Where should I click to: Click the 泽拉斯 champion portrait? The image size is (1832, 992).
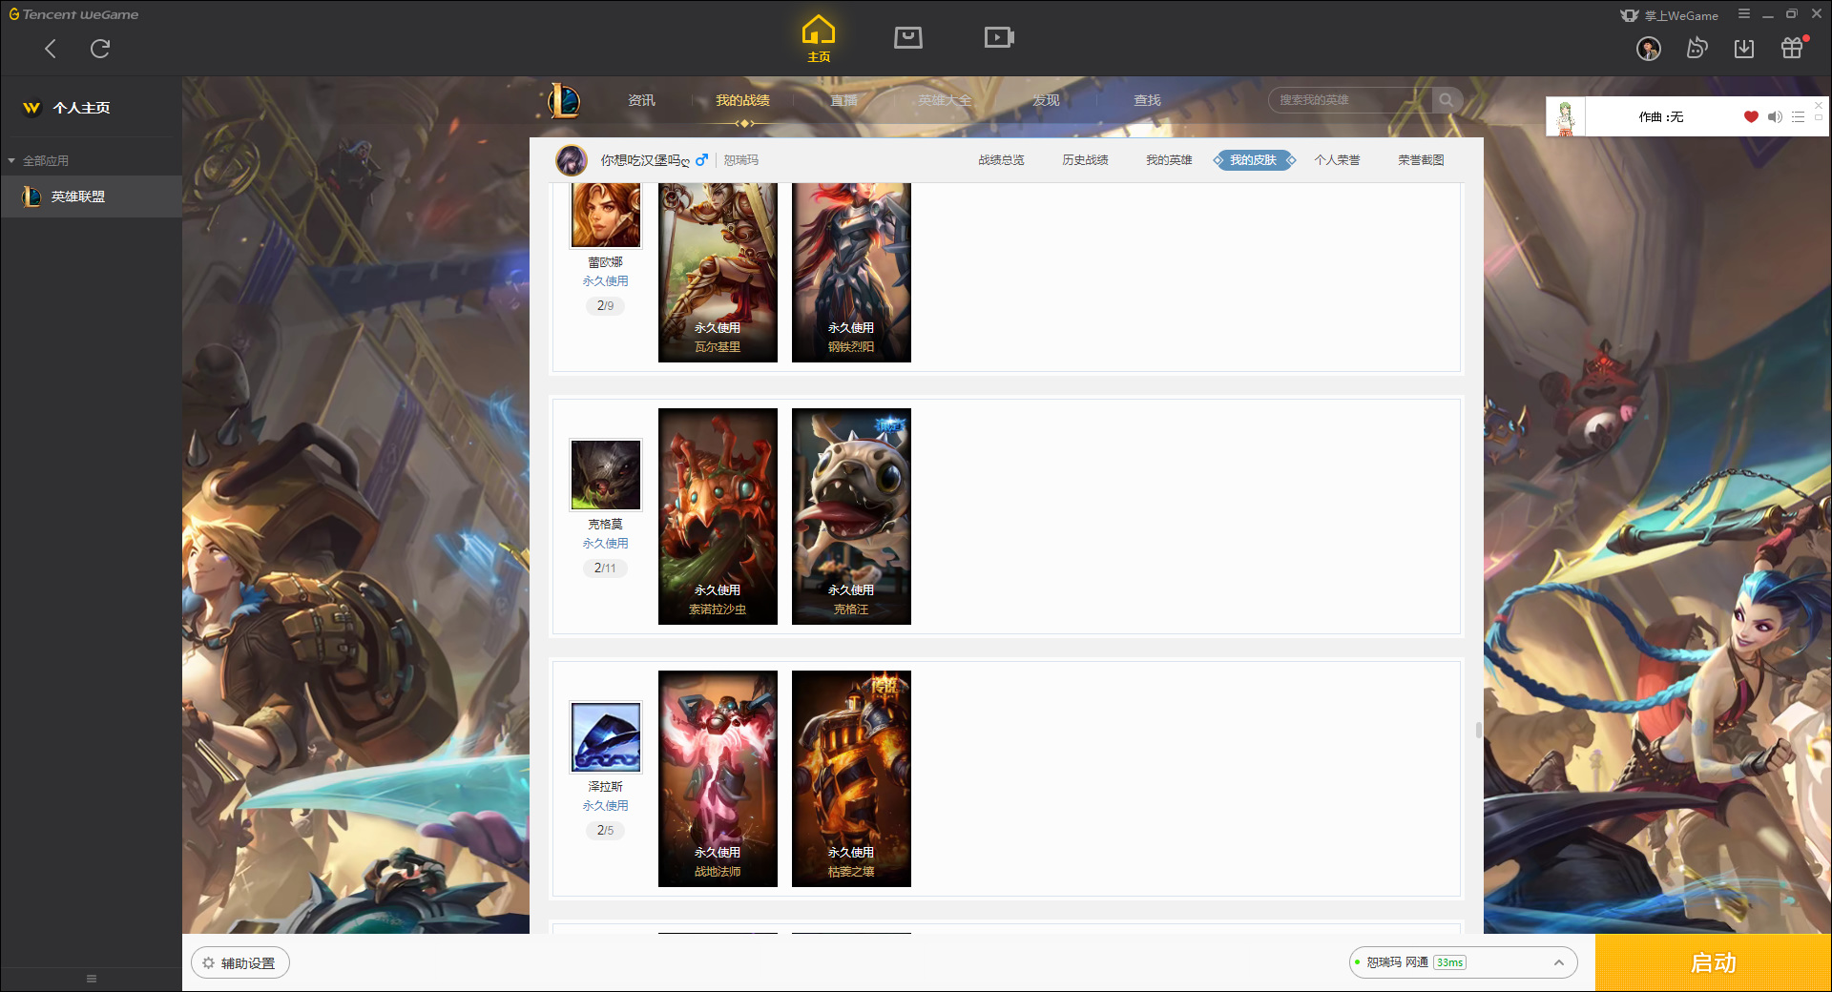[x=606, y=737]
